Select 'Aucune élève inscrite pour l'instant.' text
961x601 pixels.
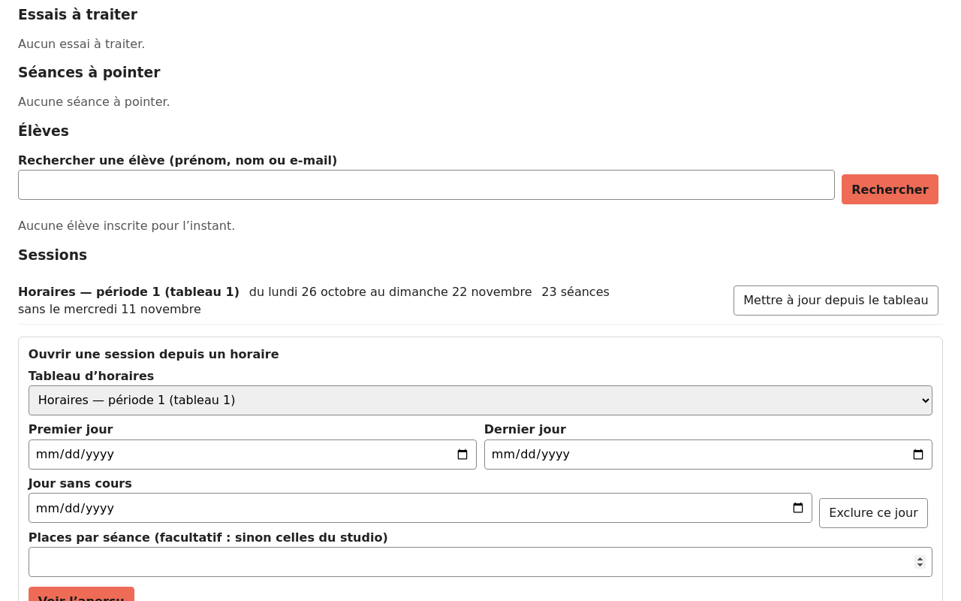127,225
